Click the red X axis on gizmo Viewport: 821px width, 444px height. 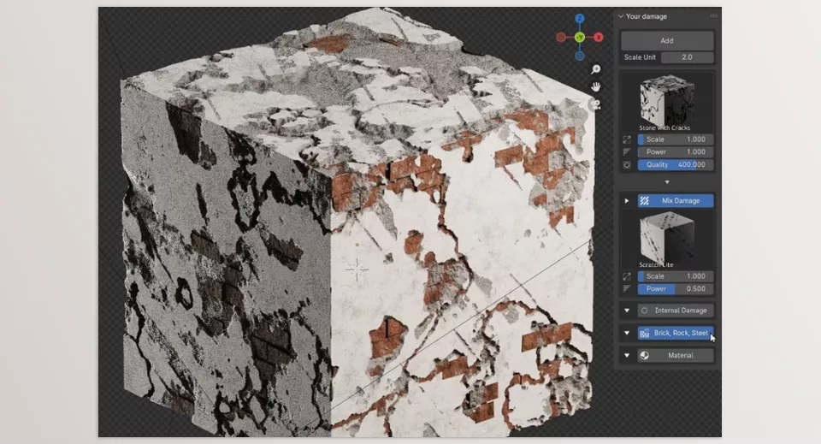[x=599, y=37]
